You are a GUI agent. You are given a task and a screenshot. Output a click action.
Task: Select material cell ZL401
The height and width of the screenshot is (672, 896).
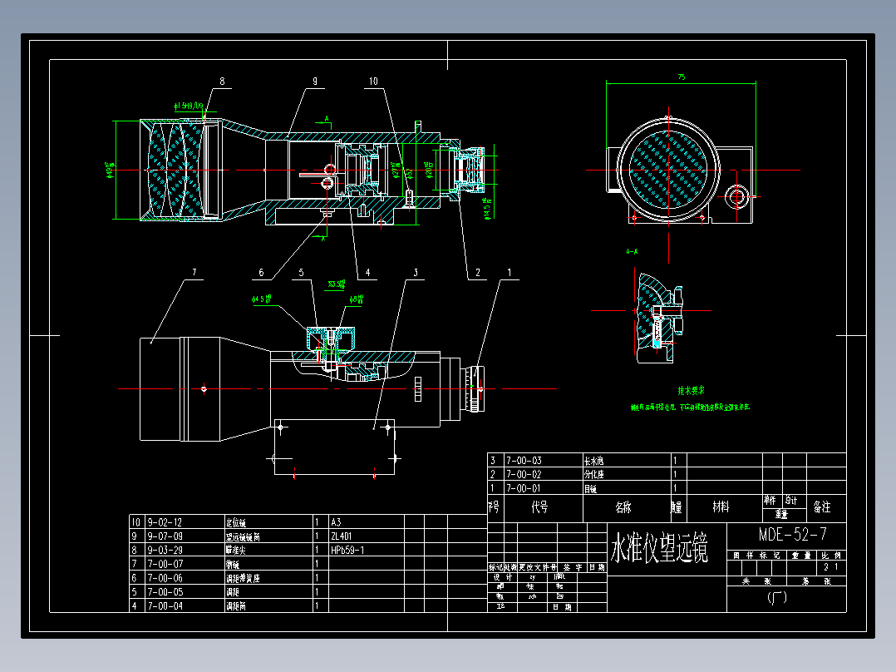pos(341,536)
